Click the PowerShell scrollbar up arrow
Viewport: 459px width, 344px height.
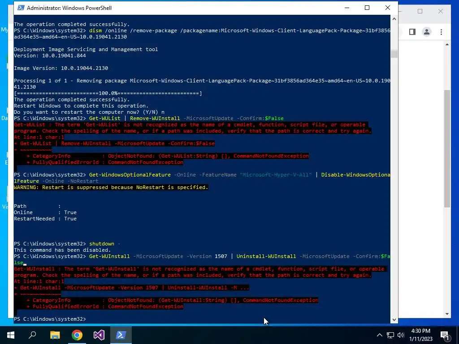tap(394, 19)
